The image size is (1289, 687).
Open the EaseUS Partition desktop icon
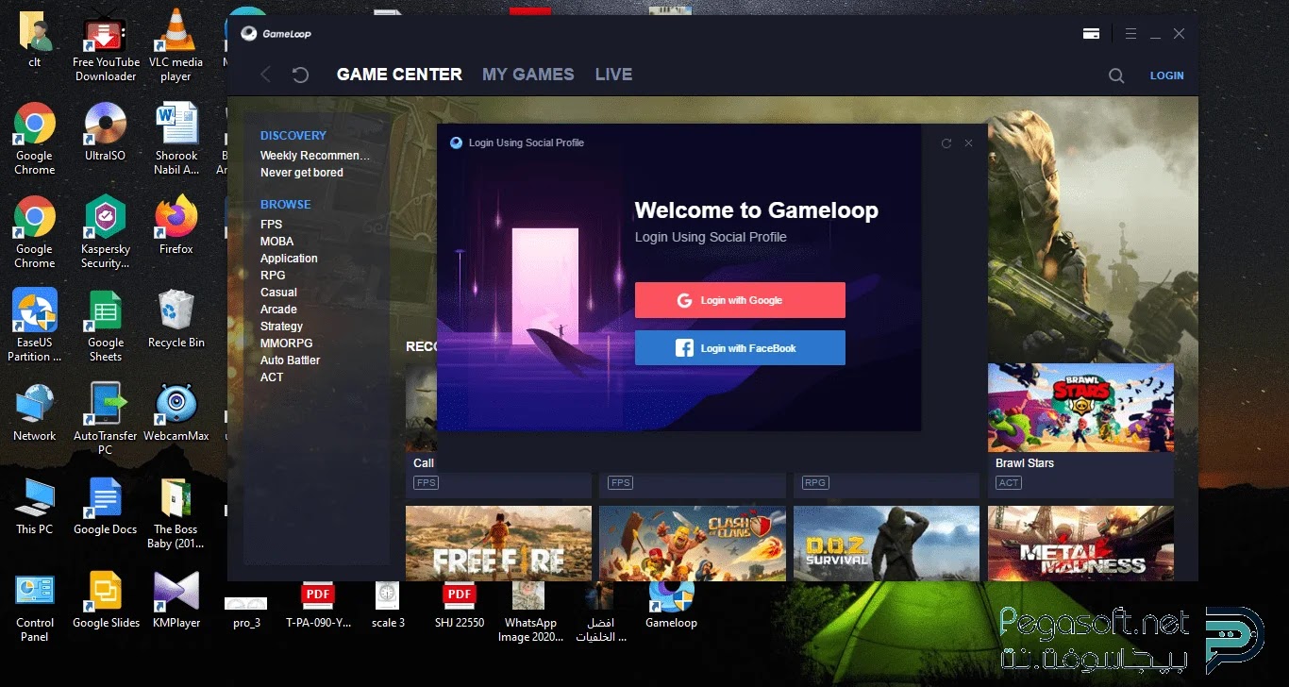(x=35, y=326)
